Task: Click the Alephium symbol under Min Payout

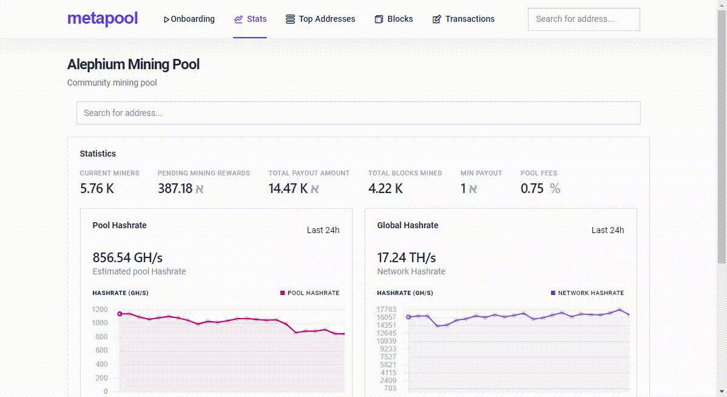Action: pos(473,189)
